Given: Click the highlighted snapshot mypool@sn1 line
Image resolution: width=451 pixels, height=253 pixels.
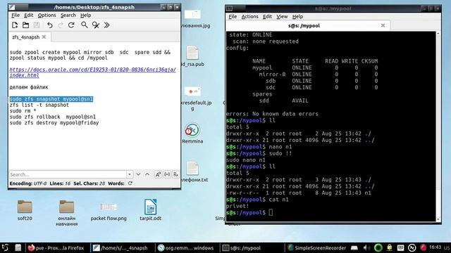Looking at the screenshot, I should (x=51, y=99).
